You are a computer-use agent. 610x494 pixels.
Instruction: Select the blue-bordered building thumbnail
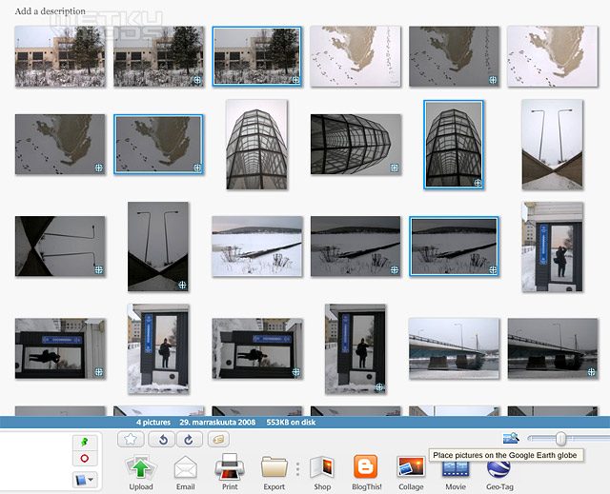point(256,56)
